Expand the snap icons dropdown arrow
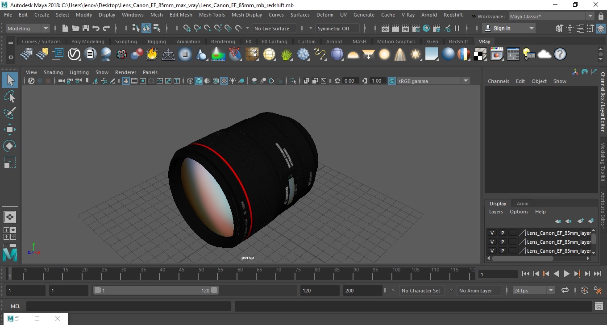This screenshot has height=325, width=607. pos(248,28)
